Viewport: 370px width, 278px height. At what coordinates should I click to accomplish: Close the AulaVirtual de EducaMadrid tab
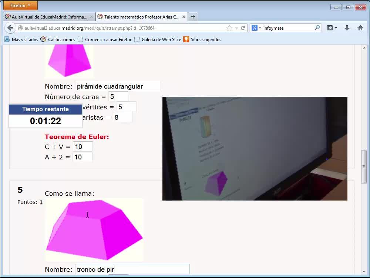coord(91,17)
